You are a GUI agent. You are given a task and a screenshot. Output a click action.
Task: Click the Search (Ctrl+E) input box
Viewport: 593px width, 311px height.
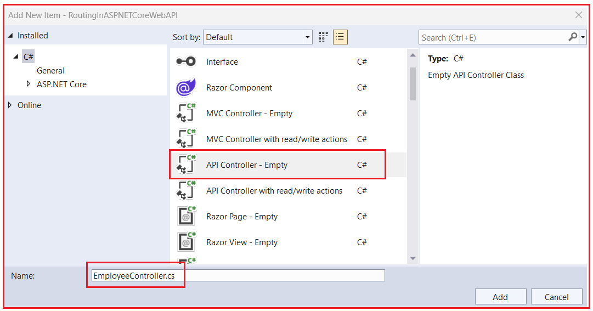493,37
